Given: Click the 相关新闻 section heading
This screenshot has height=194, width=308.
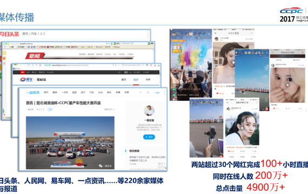Looking at the screenshot, I should pos(135,151).
